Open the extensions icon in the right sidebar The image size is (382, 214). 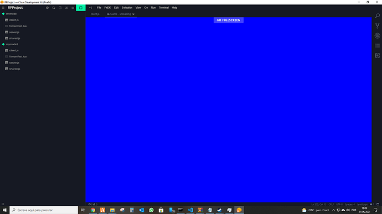pyautogui.click(x=377, y=56)
